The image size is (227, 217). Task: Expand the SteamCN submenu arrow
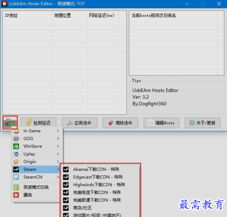tap(58, 177)
